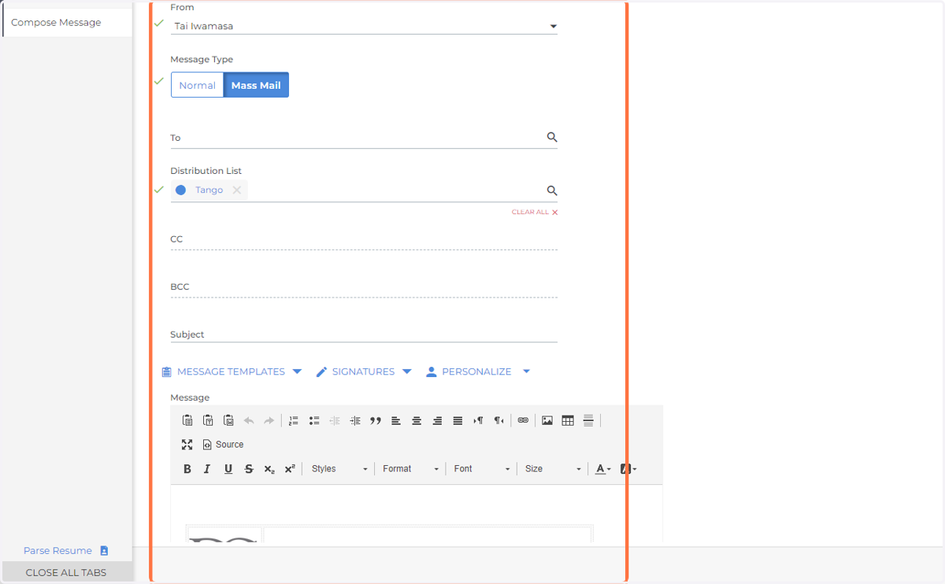This screenshot has height=584, width=945.
Task: Open the Font dropdown
Action: (x=481, y=469)
